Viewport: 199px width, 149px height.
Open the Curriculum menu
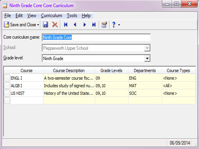(x=51, y=16)
